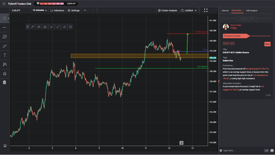The width and height of the screenshot is (275, 155).
Task: Click the add attachment plus icon
Action: tap(221, 151)
